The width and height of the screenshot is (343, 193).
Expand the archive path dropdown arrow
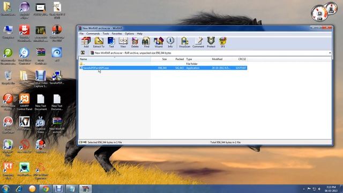pyautogui.click(x=330, y=53)
